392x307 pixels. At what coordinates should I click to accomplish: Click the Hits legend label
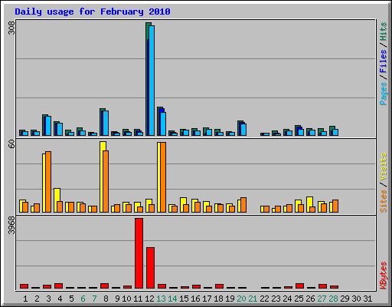tap(383, 31)
